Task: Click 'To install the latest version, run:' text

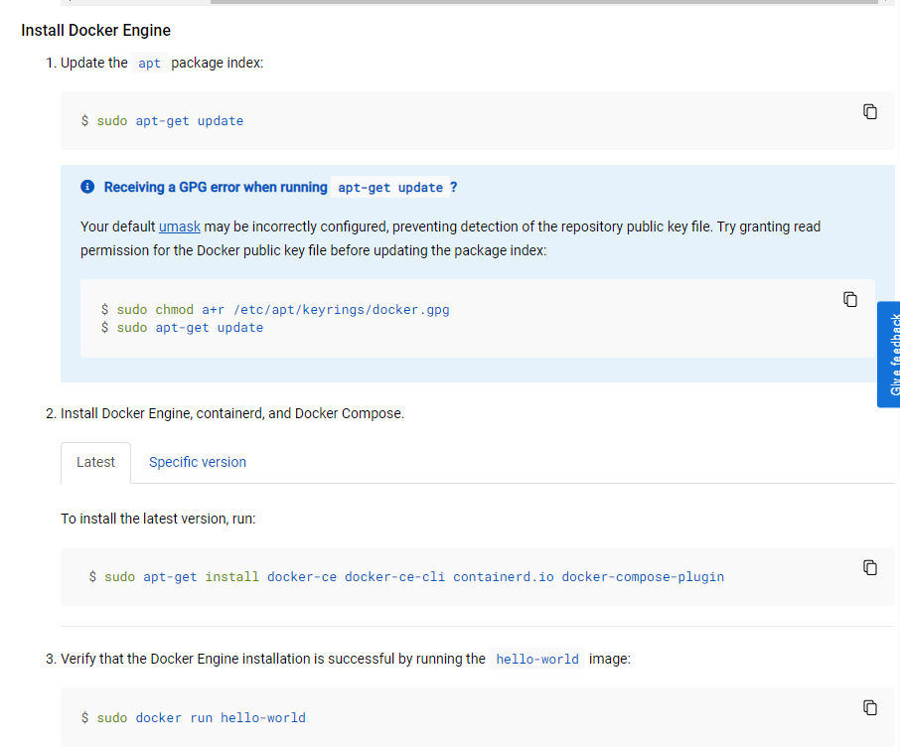Action: coord(158,519)
